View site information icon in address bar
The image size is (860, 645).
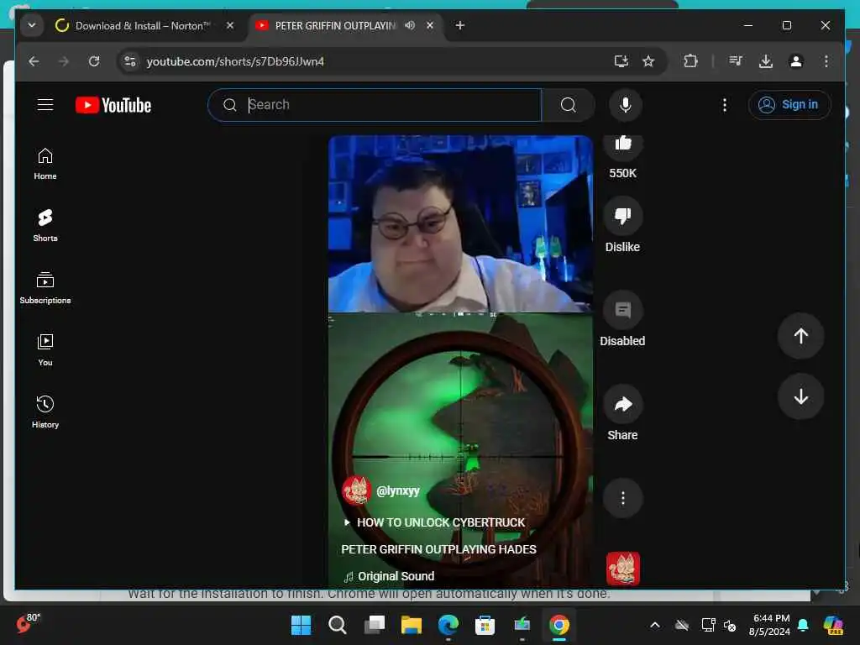coord(130,60)
